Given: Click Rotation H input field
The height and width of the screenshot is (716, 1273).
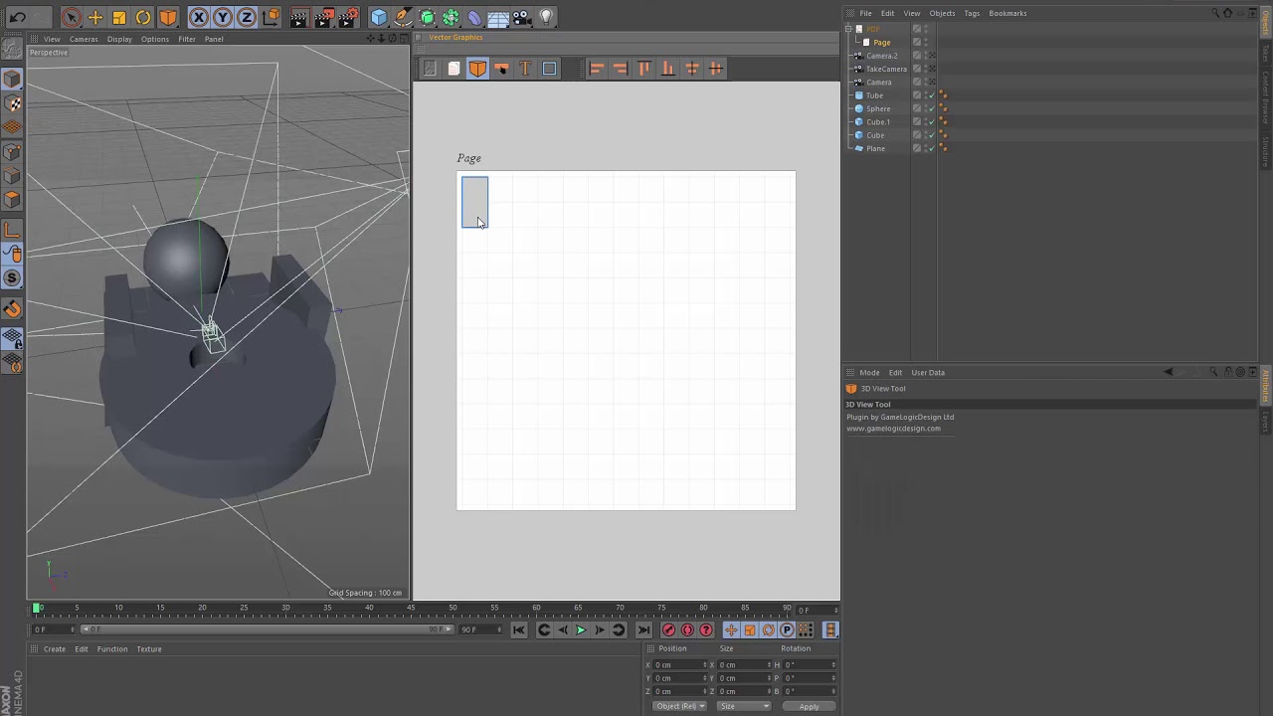Looking at the screenshot, I should 810,664.
